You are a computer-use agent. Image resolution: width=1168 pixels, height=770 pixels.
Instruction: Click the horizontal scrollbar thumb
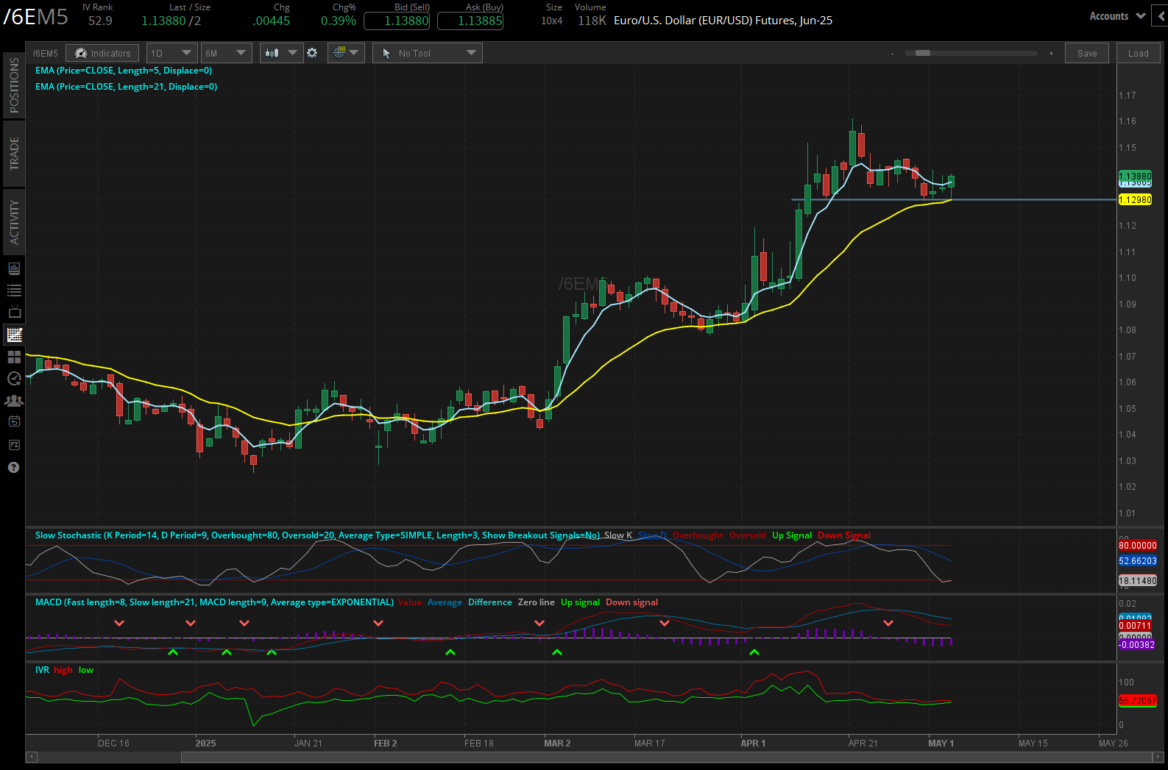pos(665,757)
